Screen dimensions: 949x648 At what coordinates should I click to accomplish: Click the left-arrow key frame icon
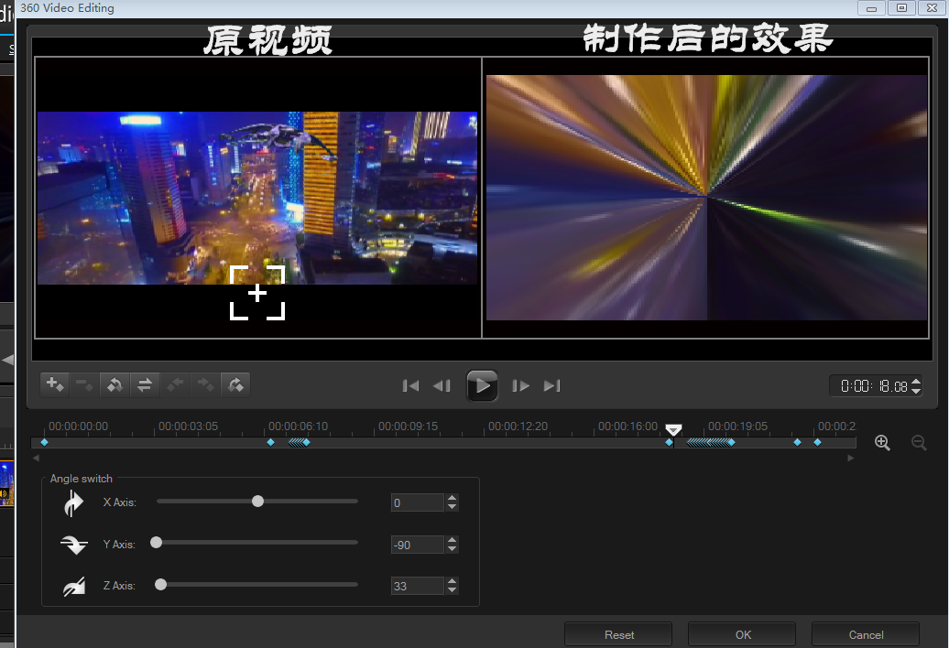click(175, 384)
